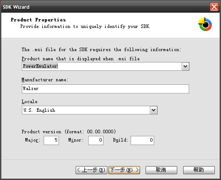Cancel the wizard with 取消 button
Viewport: 221px width, 180px height.
point(161,170)
